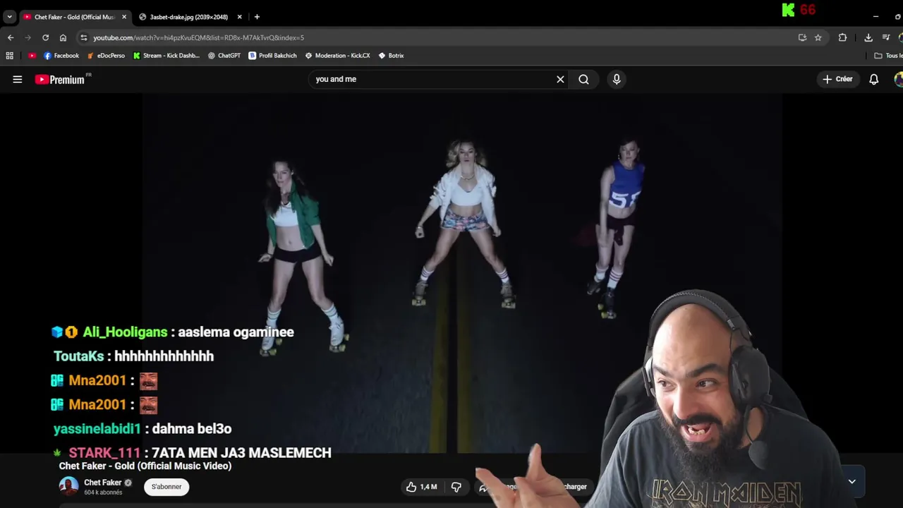Open the 'Tous les' bookmarks folder
903x508 pixels.
click(888, 56)
